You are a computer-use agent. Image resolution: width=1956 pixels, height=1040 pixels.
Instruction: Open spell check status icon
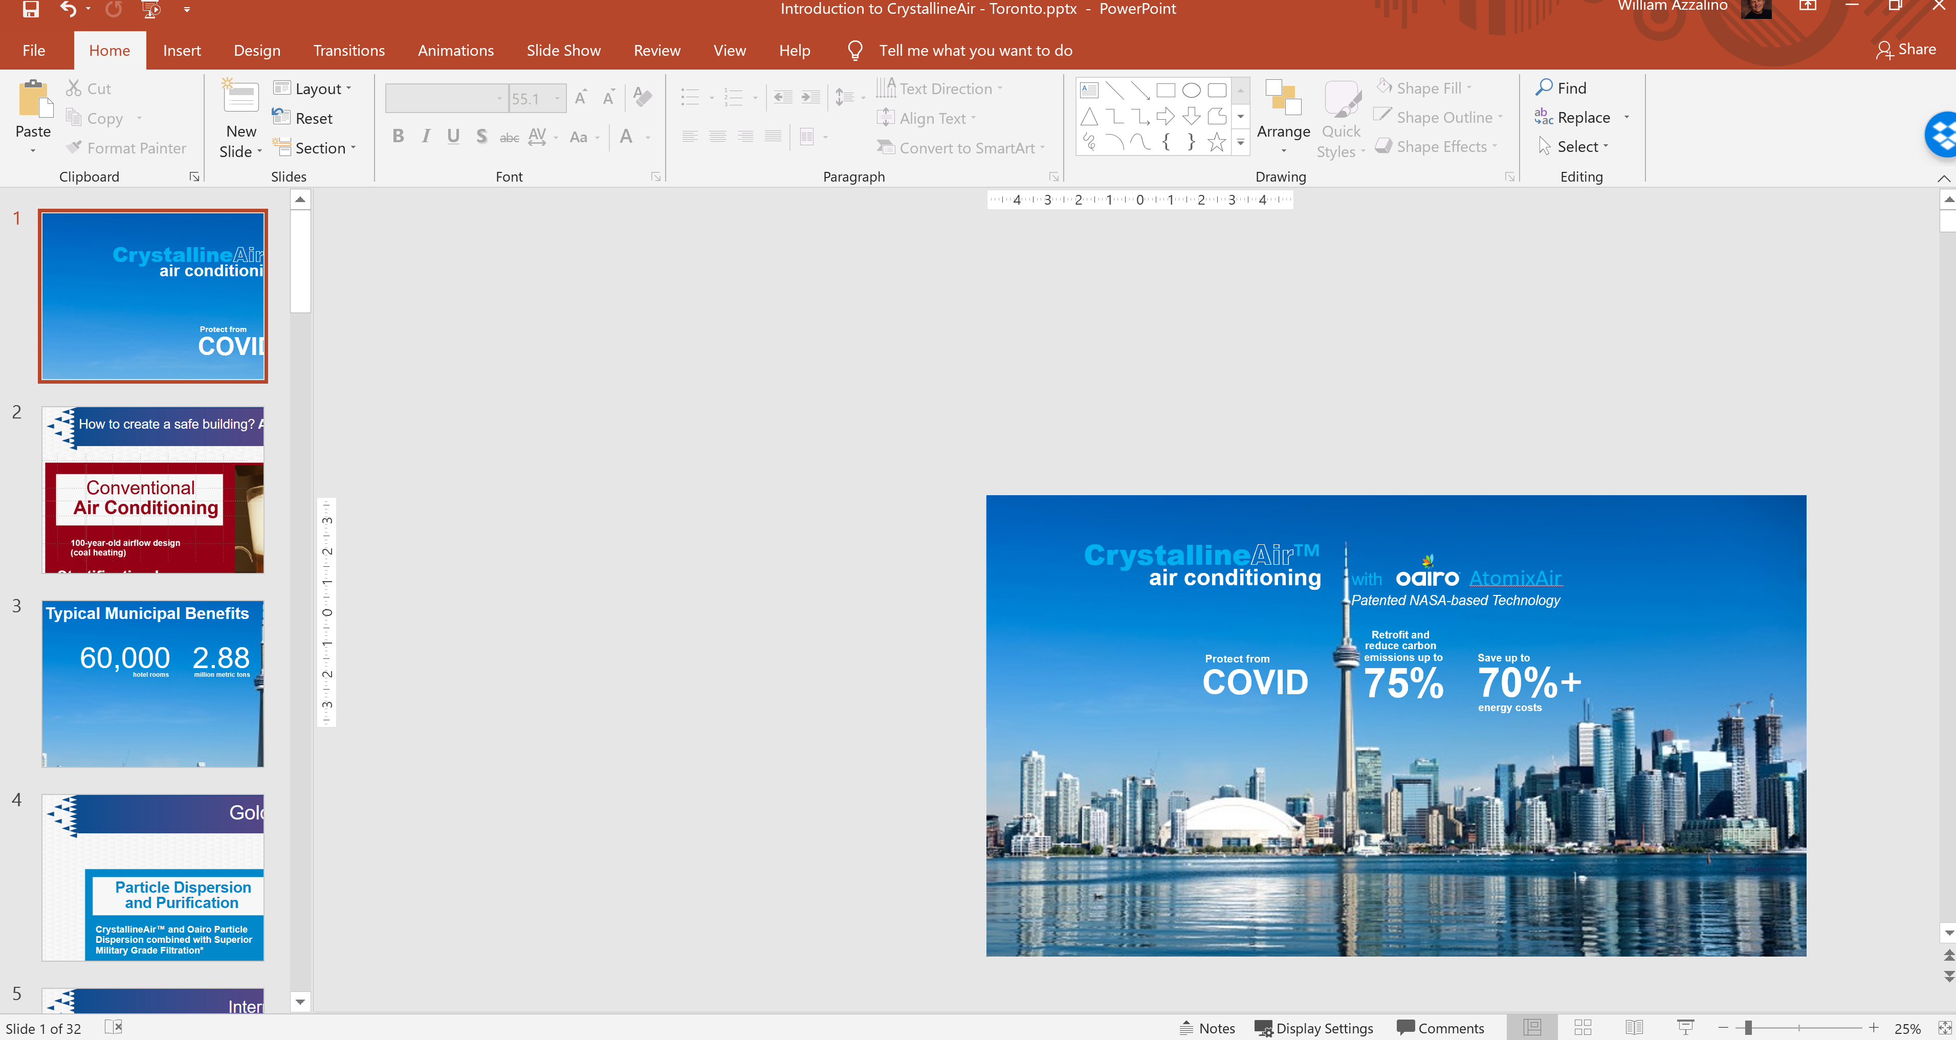[113, 1027]
